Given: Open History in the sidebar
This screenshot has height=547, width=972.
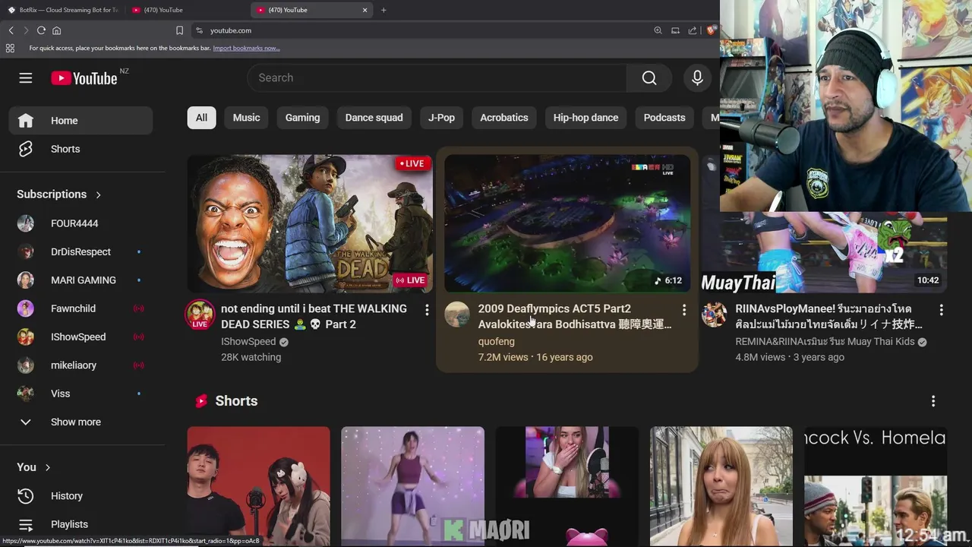Looking at the screenshot, I should pyautogui.click(x=82, y=496).
